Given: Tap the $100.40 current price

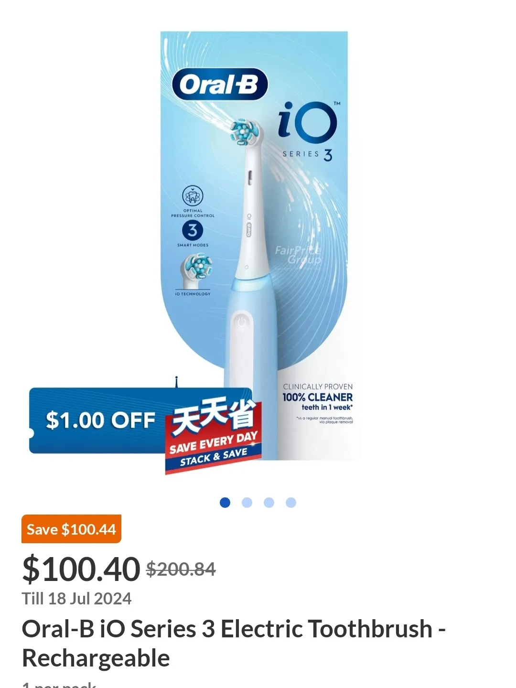Looking at the screenshot, I should [x=81, y=569].
